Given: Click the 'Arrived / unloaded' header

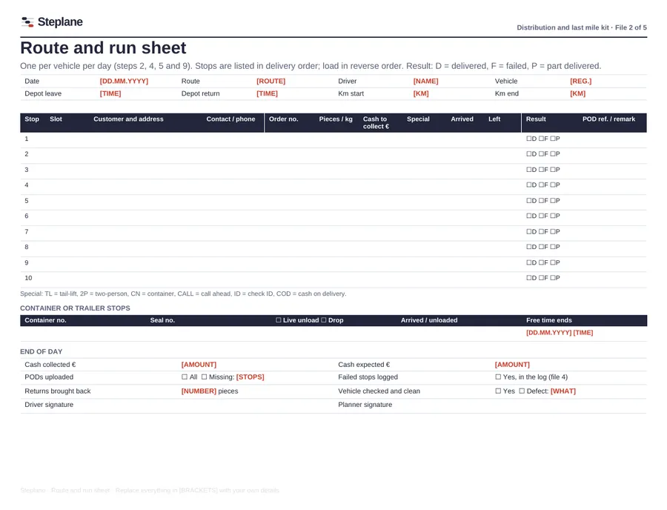Looking at the screenshot, I should [x=429, y=320].
